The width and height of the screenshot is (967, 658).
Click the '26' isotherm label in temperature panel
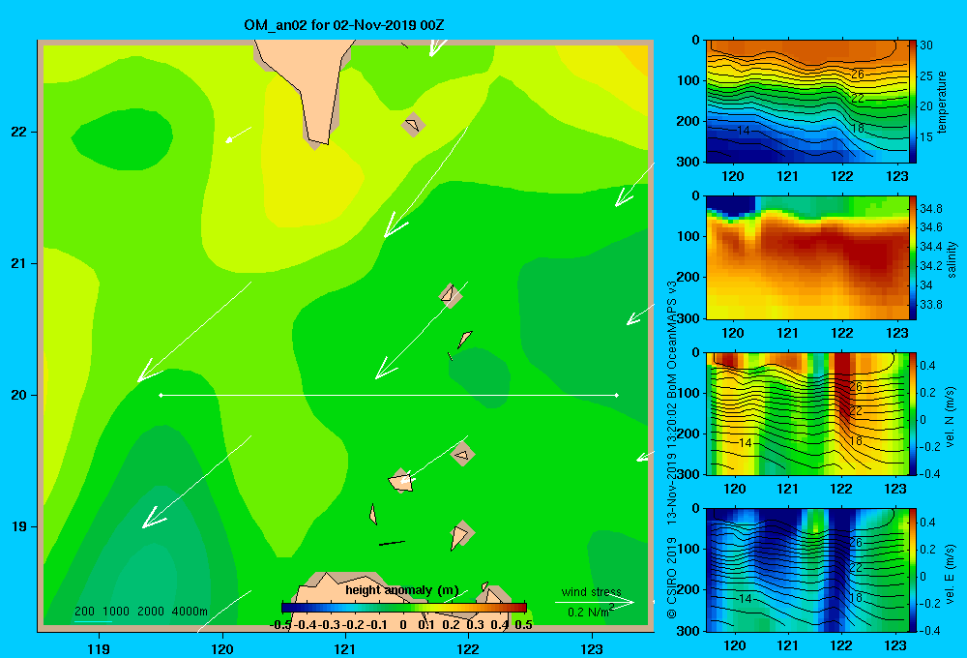[857, 75]
